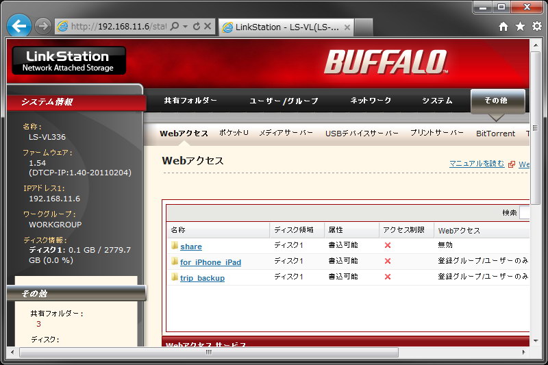Click the red X in share row

pos(387,246)
